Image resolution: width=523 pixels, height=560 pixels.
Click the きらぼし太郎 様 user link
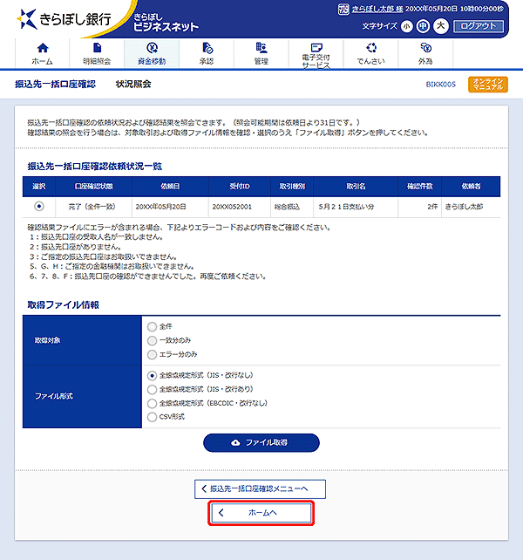coord(377,9)
